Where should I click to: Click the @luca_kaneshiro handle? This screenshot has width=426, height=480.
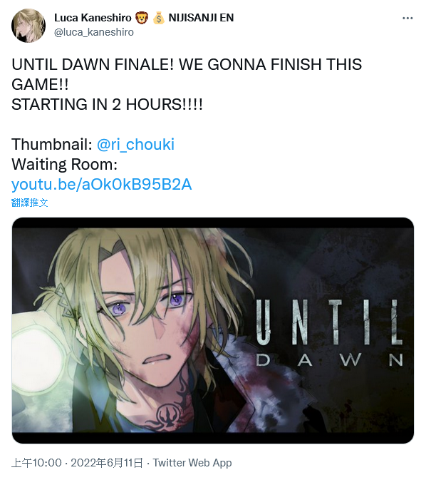(94, 32)
